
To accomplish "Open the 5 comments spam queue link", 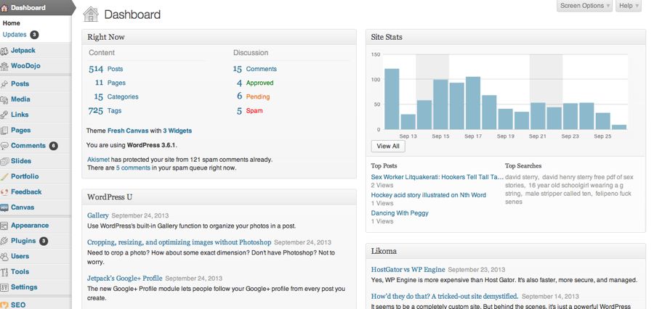I will pyautogui.click(x=133, y=168).
